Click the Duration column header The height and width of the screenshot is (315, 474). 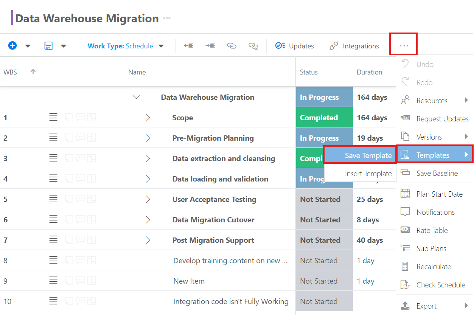click(370, 72)
